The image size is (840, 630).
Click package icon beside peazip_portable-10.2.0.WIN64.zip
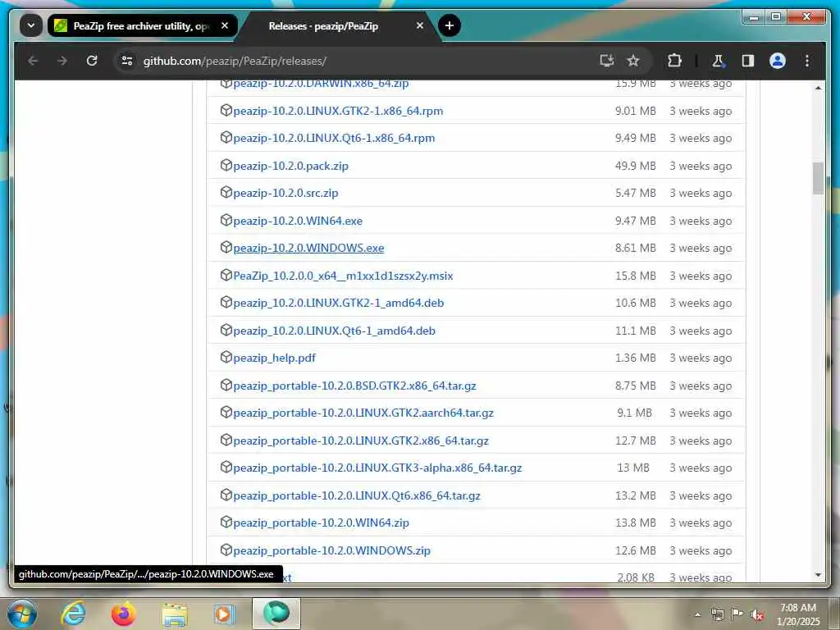point(226,523)
